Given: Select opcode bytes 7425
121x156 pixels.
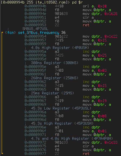Looking at the screenshot, I should [59, 55].
